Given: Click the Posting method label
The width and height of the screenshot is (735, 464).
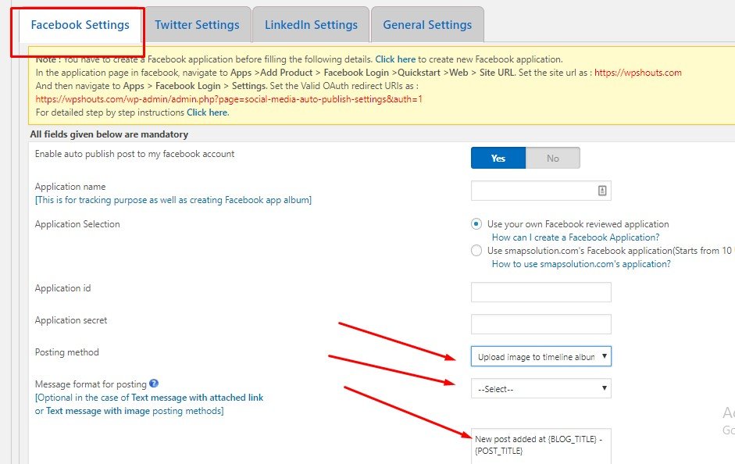Looking at the screenshot, I should pyautogui.click(x=67, y=352).
